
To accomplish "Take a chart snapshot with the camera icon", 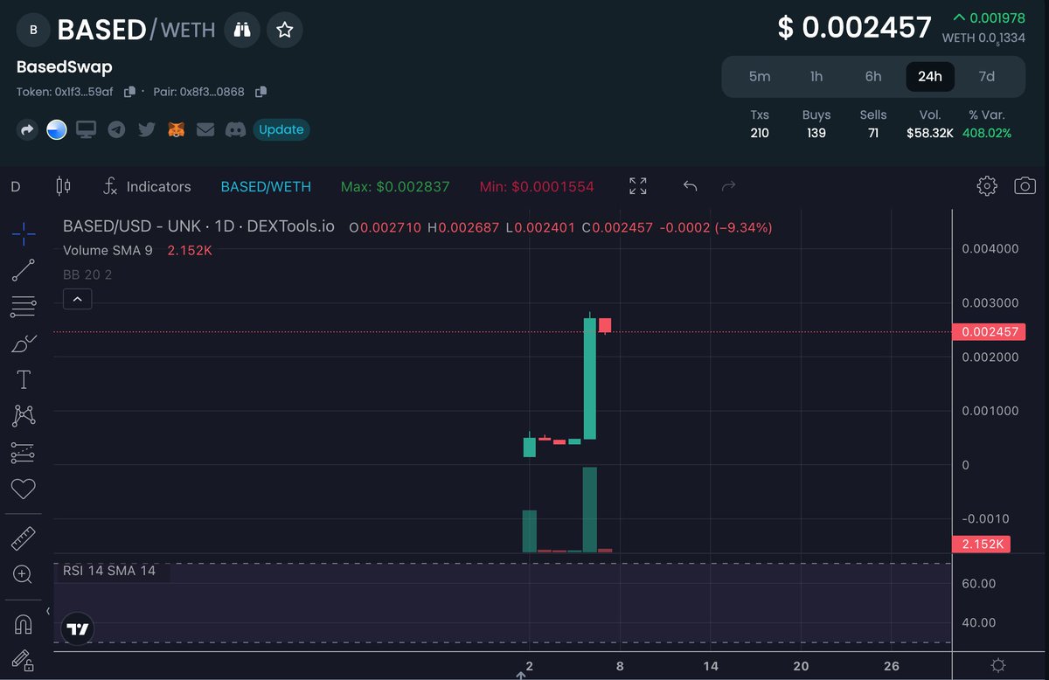I will [1025, 185].
